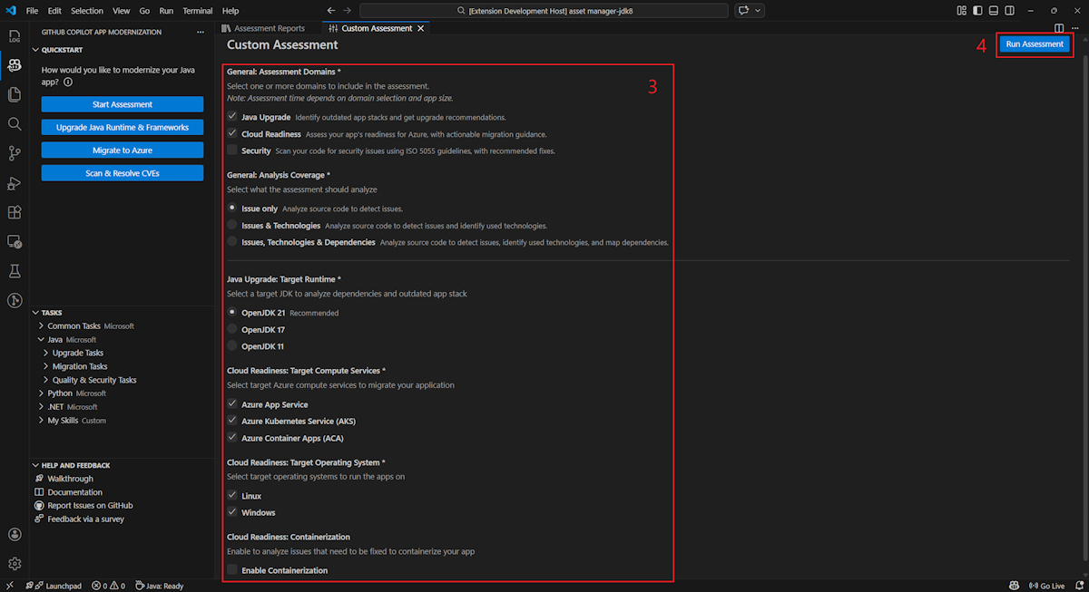Select the OpenJDK 17 radio option
This screenshot has width=1089, height=592.
click(232, 330)
